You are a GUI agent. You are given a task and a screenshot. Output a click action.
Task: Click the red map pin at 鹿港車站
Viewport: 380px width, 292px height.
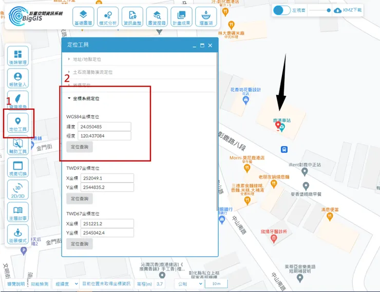[x=278, y=126]
